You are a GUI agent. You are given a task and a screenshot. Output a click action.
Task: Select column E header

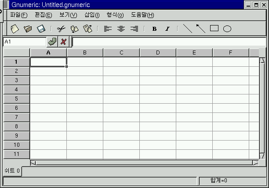pyautogui.click(x=194, y=53)
